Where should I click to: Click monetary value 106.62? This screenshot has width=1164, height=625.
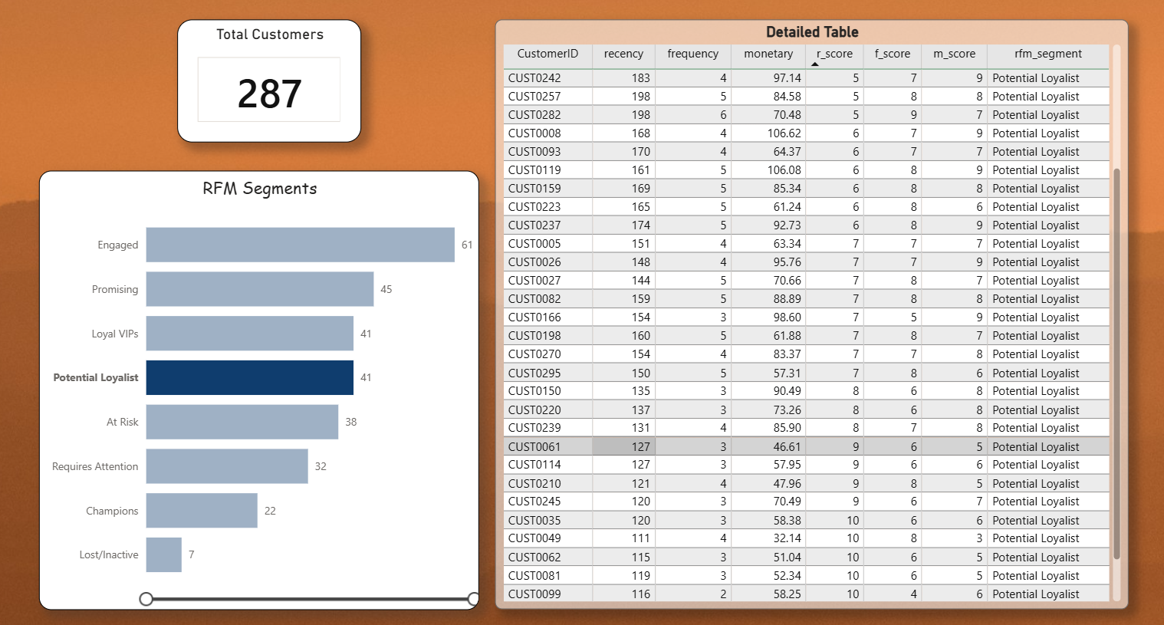tap(784, 133)
